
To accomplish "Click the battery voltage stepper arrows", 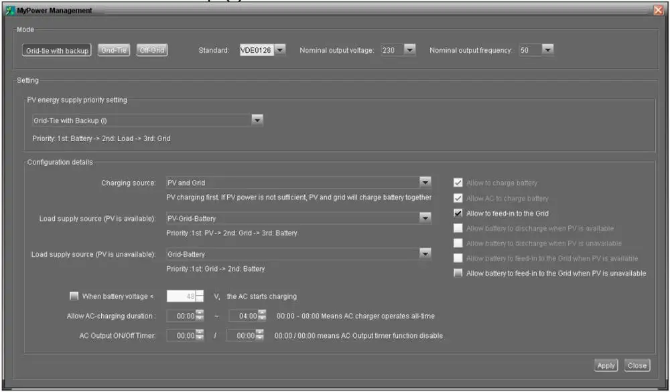I will [200, 296].
